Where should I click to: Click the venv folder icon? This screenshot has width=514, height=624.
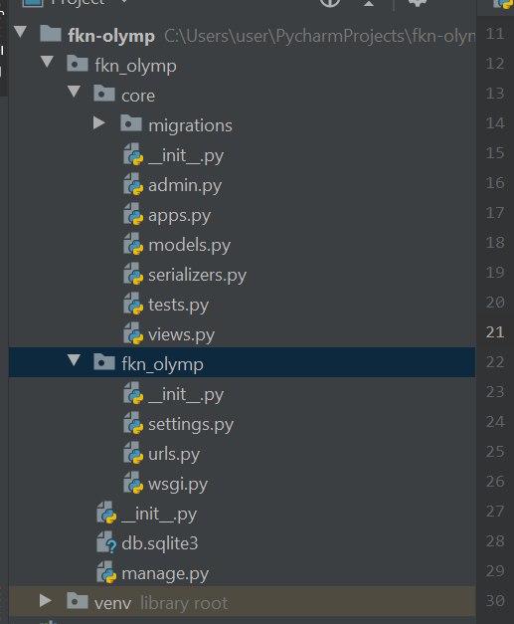(78, 600)
